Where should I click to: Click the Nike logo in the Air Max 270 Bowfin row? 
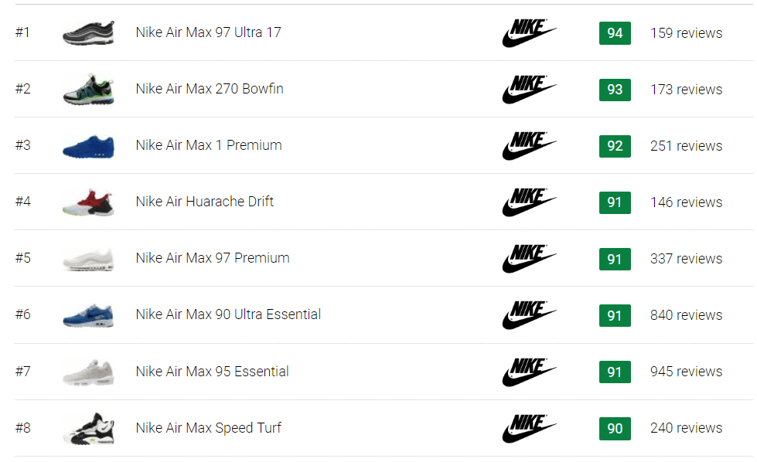pos(529,89)
